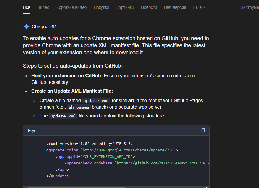Show results in the Новости tab
Screen dimensions: 259x188
[x=149, y=7]
